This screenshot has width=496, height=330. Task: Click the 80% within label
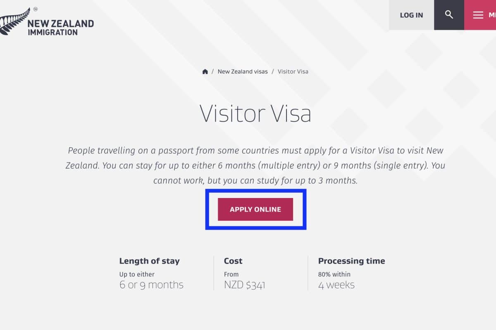(x=334, y=274)
